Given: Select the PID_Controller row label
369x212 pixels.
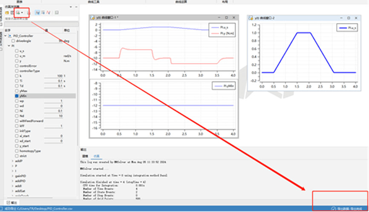Looking at the screenshot, I should (23, 36).
